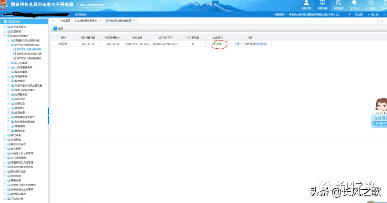Image resolution: width=387 pixels, height=203 pixels.
Task: Switch to the 印花税税源信息报告 tab
Action: pyautogui.click(x=86, y=21)
